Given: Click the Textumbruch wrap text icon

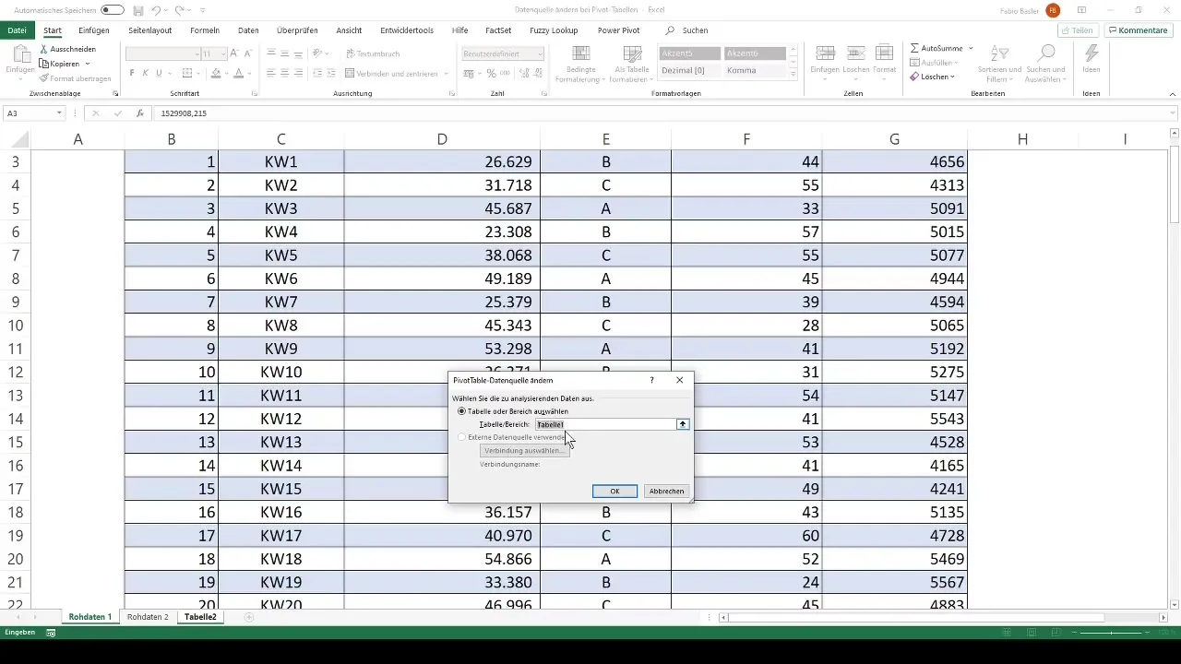Looking at the screenshot, I should pos(372,53).
